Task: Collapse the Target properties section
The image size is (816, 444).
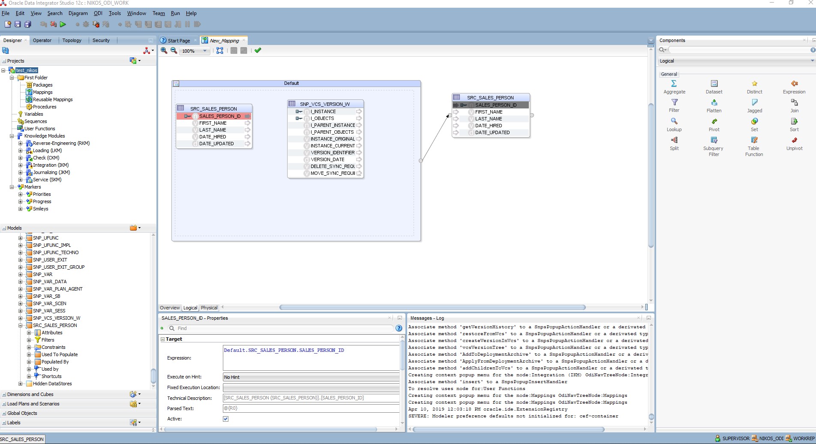Action: (x=163, y=339)
